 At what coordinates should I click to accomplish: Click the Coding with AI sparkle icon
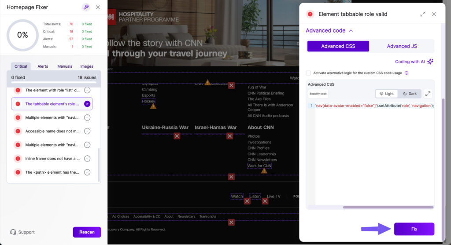click(430, 62)
